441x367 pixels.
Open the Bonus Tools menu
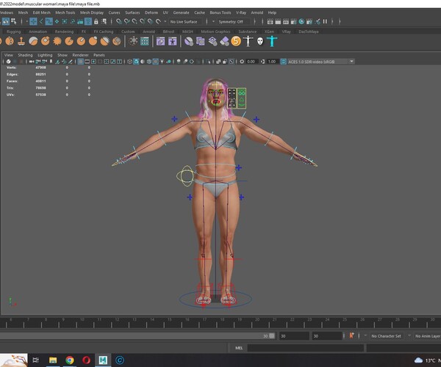tap(220, 12)
